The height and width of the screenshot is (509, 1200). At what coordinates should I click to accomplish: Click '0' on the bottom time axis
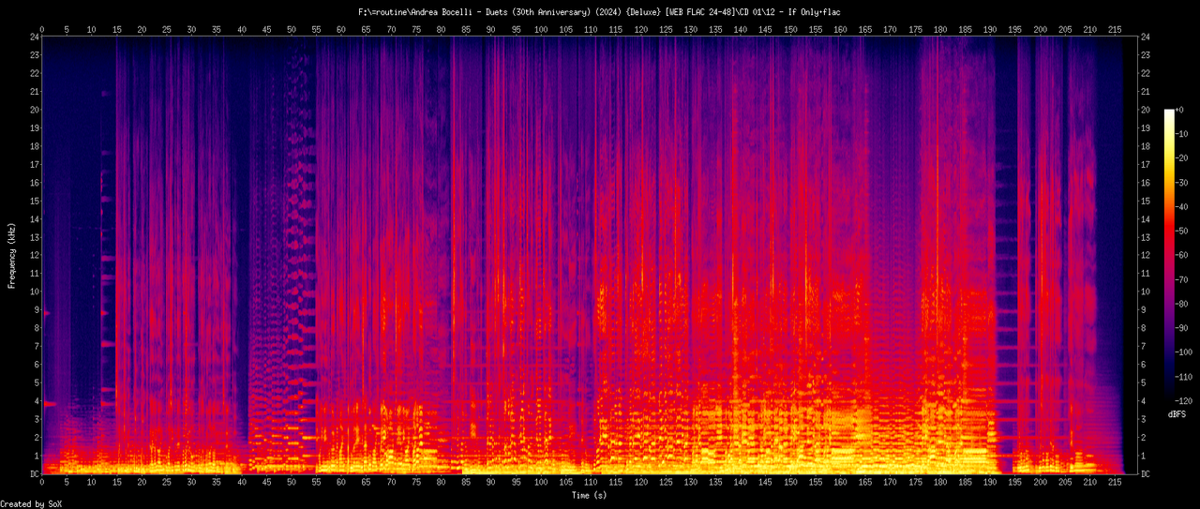(x=42, y=484)
